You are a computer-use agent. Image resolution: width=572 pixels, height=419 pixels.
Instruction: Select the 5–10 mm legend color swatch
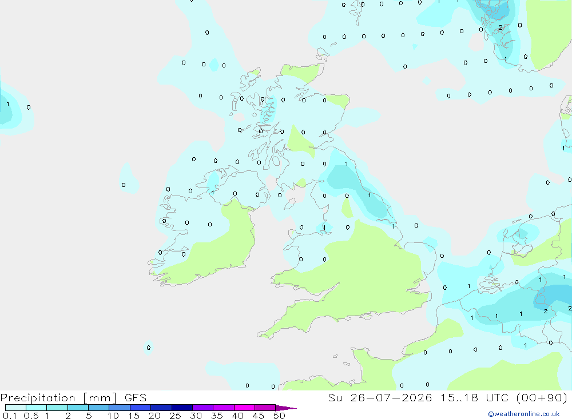tap(99, 408)
